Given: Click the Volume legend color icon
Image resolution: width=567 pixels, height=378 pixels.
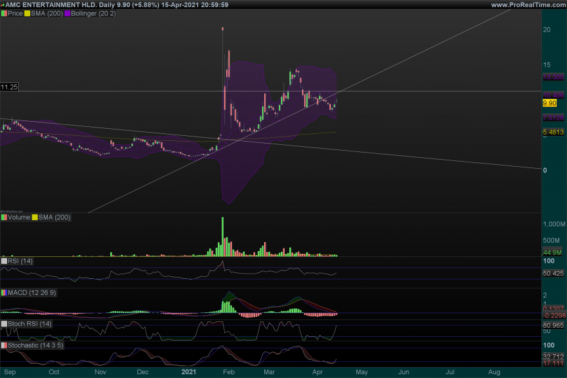Looking at the screenshot, I should tap(3, 218).
